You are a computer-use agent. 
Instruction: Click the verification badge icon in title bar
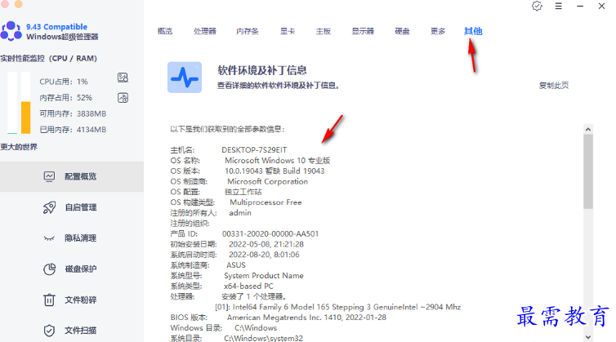click(x=537, y=7)
